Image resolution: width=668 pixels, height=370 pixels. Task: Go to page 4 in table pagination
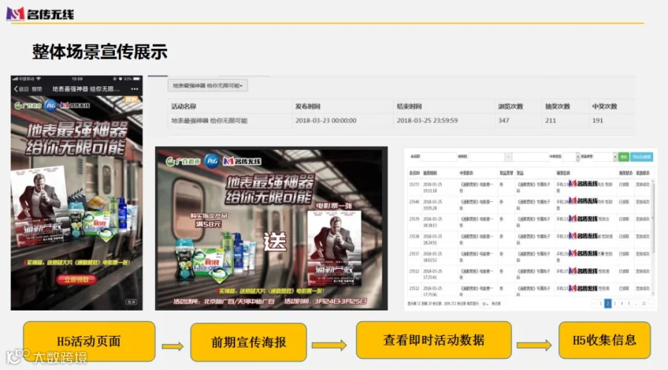click(x=622, y=303)
